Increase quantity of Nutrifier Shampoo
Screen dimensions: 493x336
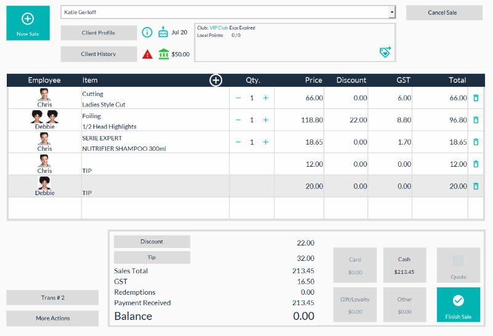tap(266, 142)
